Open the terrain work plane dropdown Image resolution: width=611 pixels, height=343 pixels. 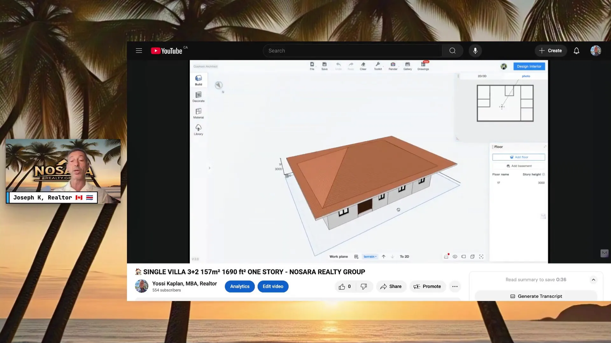click(370, 257)
